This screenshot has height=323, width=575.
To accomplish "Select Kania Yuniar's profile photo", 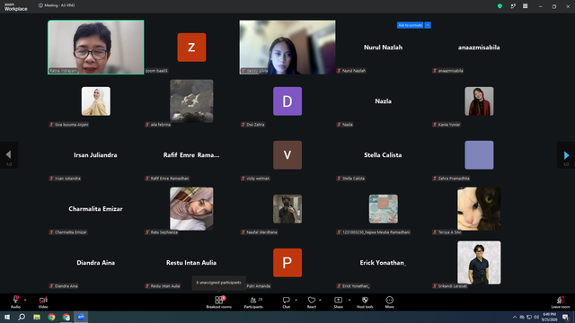I will pyautogui.click(x=479, y=101).
